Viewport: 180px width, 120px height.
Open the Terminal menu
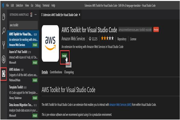[x=46, y=5]
